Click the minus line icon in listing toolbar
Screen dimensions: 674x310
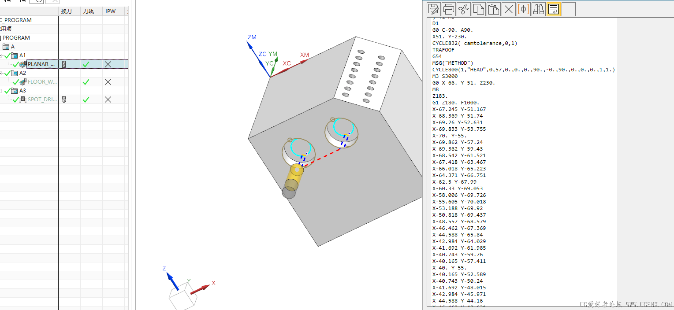click(569, 9)
